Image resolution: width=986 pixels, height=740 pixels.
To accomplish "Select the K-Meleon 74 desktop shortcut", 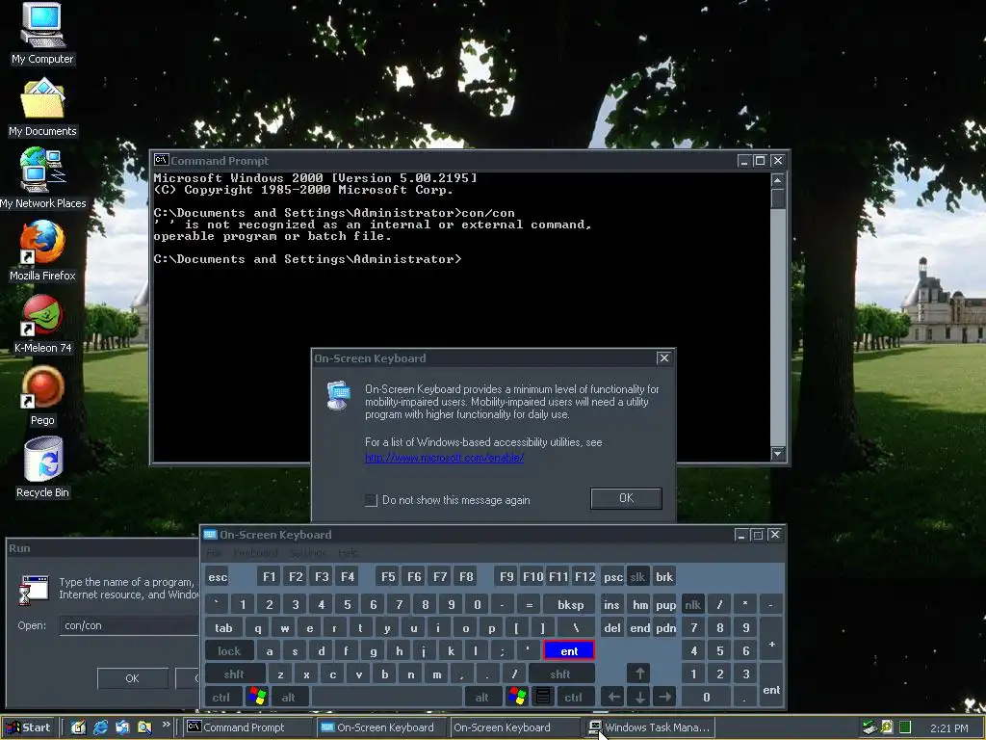I will click(42, 323).
